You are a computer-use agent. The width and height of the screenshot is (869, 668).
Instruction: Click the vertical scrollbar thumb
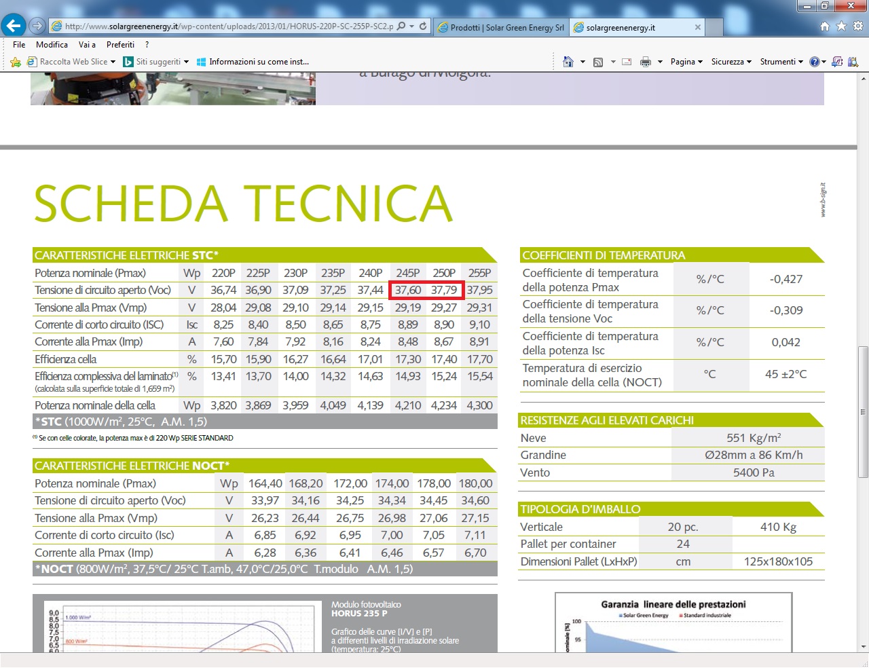coord(863,411)
